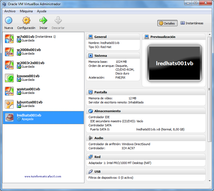Open the Máquina menu
The width and height of the screenshot is (214, 191).
click(x=26, y=11)
